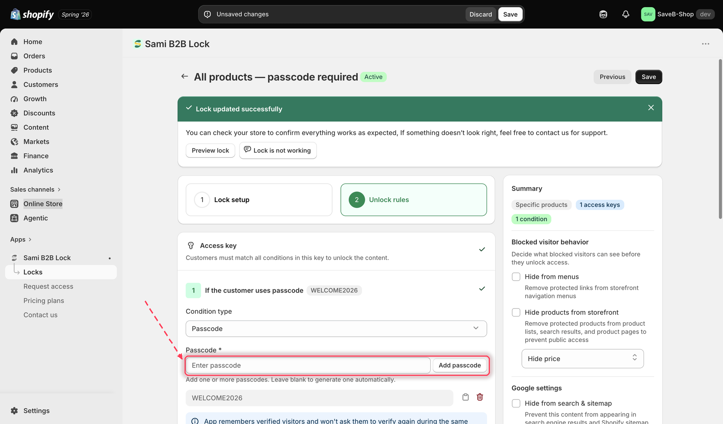Click the Lock is not working button
The width and height of the screenshot is (723, 424).
(x=278, y=150)
